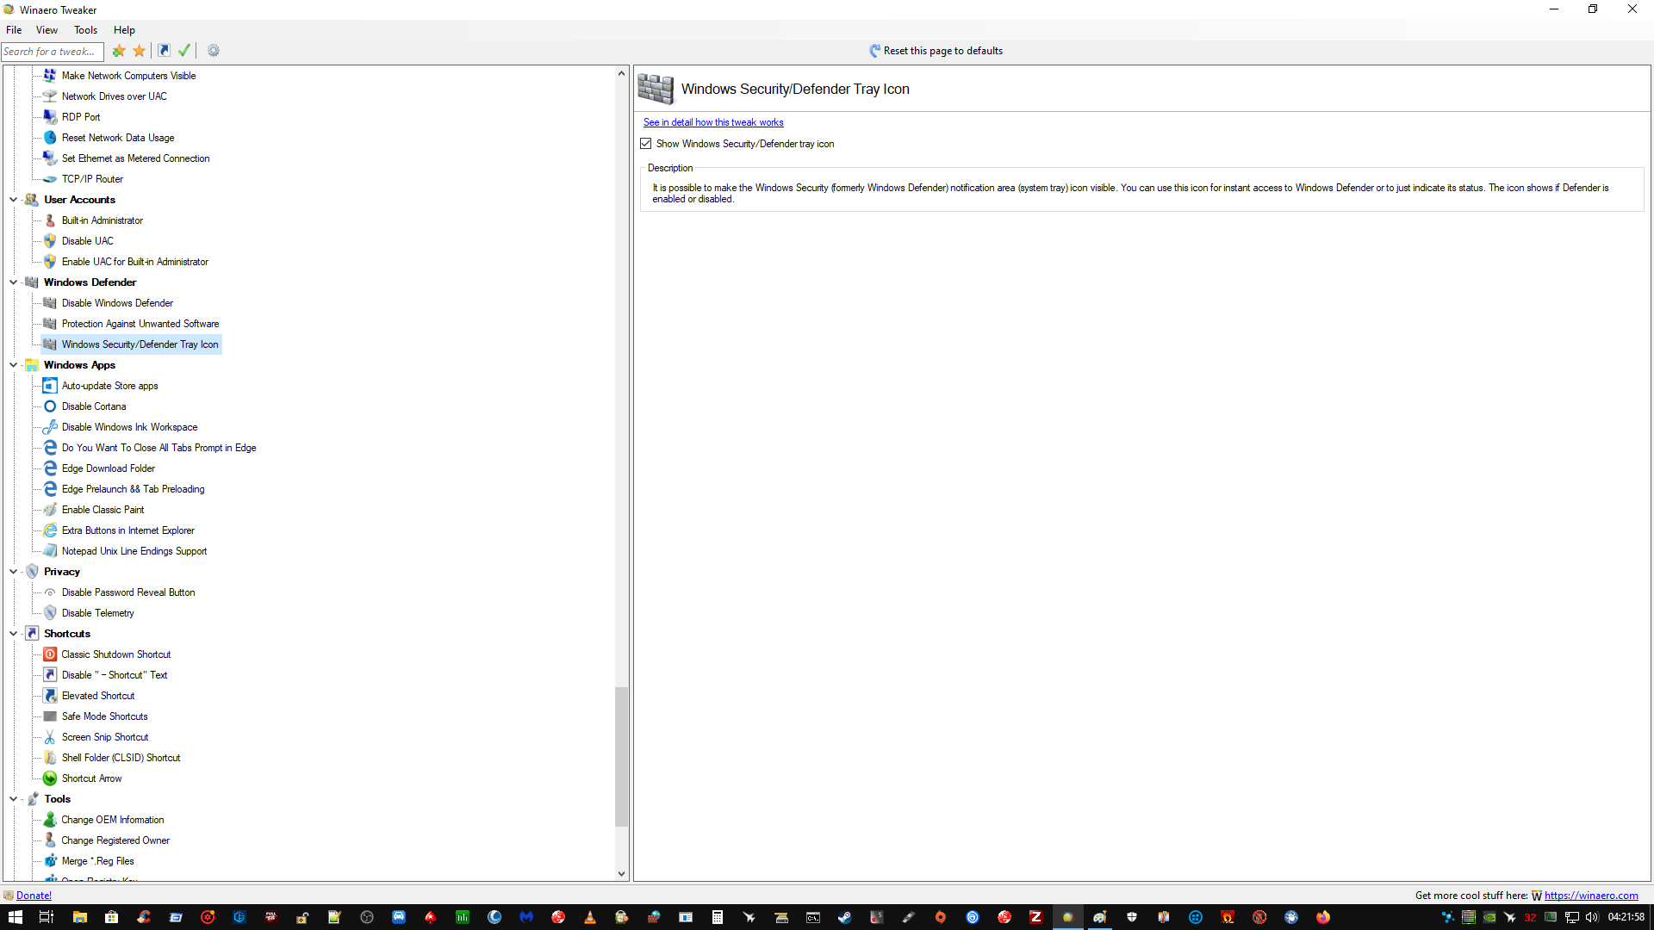Select the Disable Cortana tweak

[x=93, y=406]
